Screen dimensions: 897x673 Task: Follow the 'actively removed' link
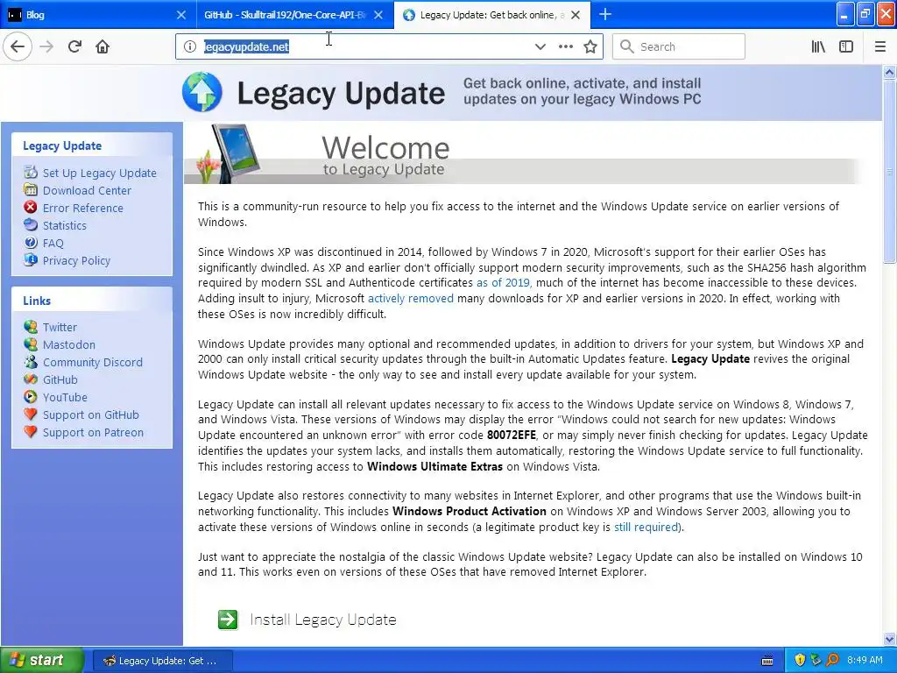pyautogui.click(x=410, y=298)
